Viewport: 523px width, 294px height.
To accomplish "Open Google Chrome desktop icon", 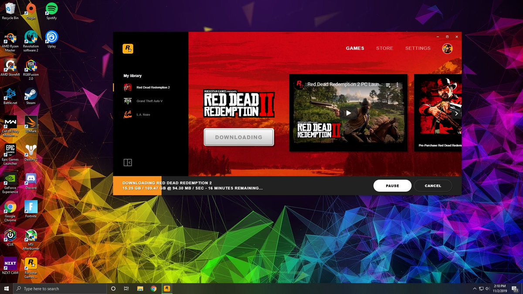I will tap(10, 211).
